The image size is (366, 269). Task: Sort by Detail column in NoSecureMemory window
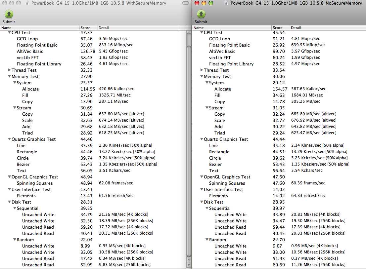click(x=328, y=28)
